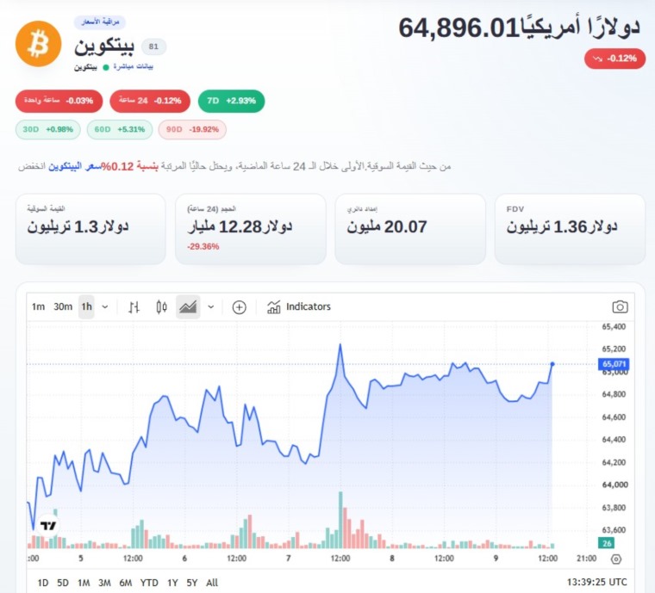Click the TradingView logo on the chart
Image resolution: width=655 pixels, height=593 pixels.
(x=48, y=526)
